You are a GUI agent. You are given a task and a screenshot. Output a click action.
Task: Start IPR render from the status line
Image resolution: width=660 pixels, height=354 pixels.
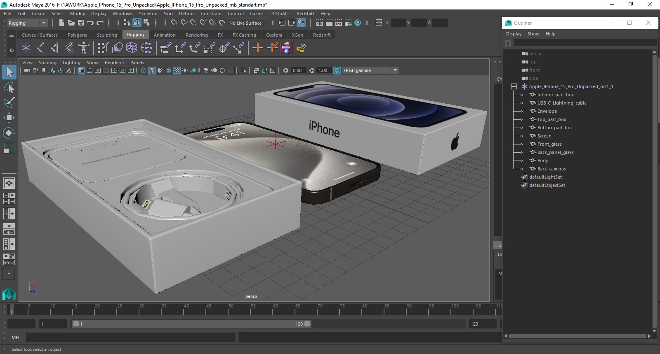tap(339, 23)
